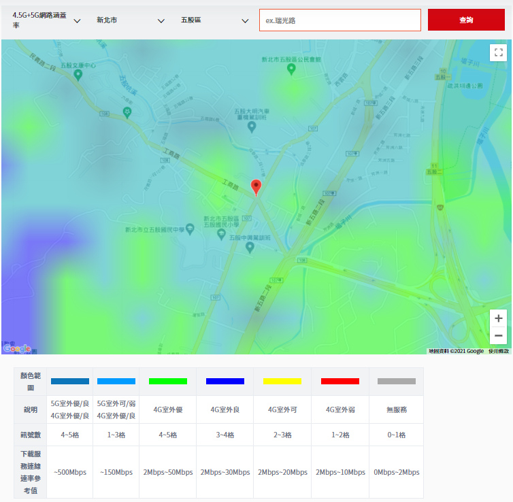Zoom out on the map with minus button
The width and height of the screenshot is (513, 502).
[498, 336]
